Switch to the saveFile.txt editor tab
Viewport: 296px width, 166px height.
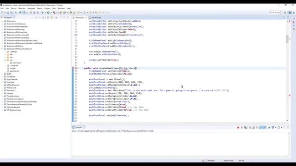pyautogui.click(x=96, y=18)
